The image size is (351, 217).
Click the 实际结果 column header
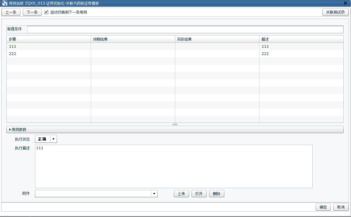[x=217, y=39]
